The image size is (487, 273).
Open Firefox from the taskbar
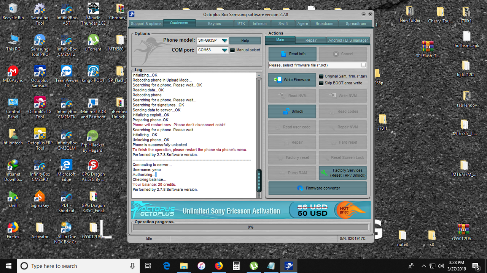(x=219, y=266)
